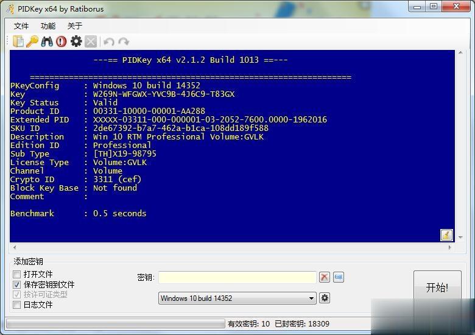Click the Sub Type value [TH]X19-98795

click(124, 154)
